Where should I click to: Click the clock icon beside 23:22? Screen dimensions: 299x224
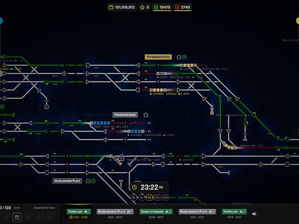pyautogui.click(x=134, y=187)
